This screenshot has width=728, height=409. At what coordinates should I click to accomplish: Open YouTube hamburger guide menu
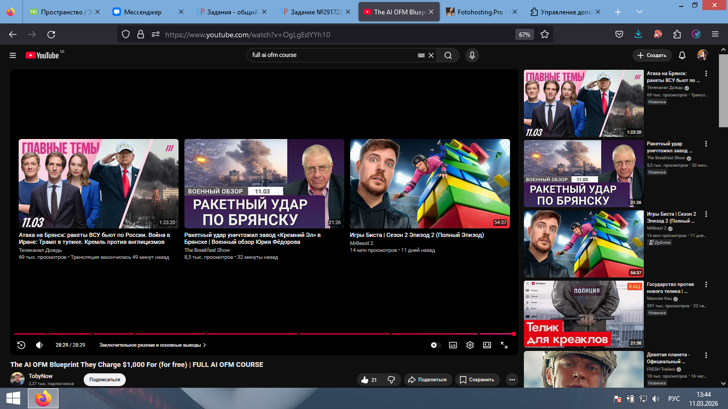[x=13, y=55]
